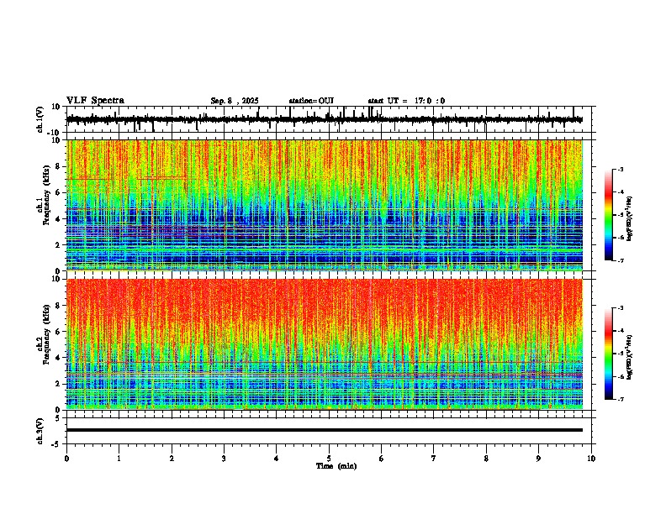Click the ch.2 spectrogram color scale bar

coord(609,354)
